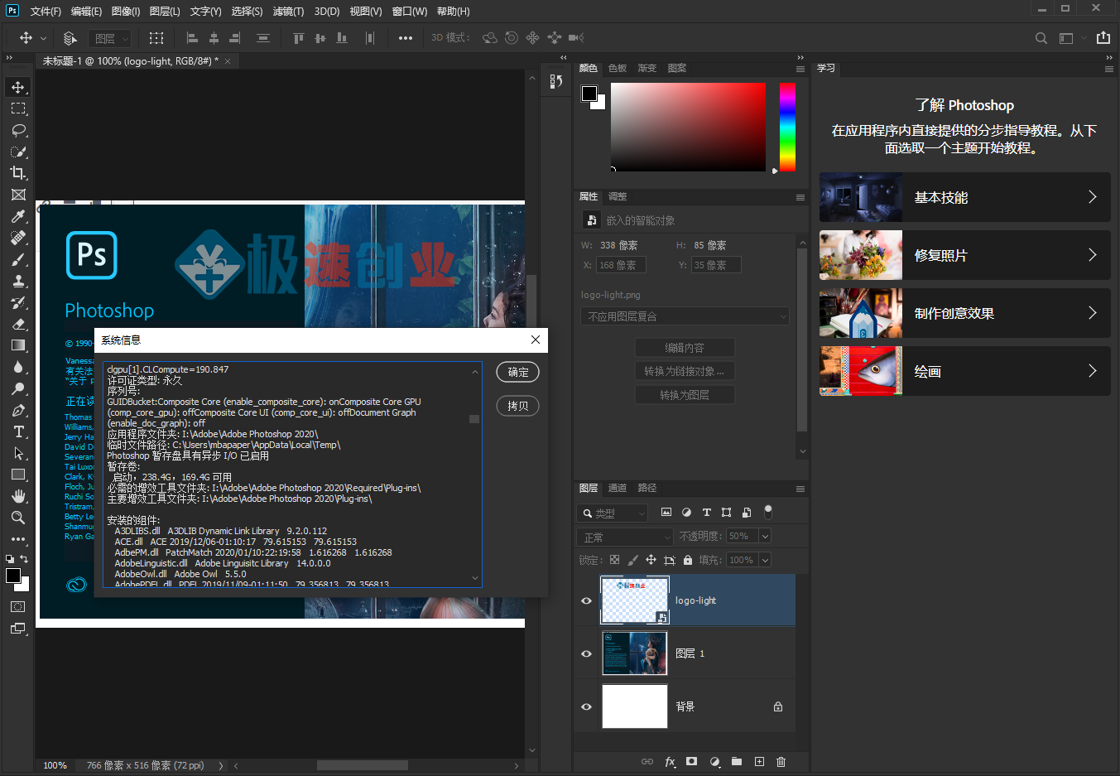Open the 制作创意效果 tutorial card
The height and width of the screenshot is (776, 1120).
pos(965,313)
